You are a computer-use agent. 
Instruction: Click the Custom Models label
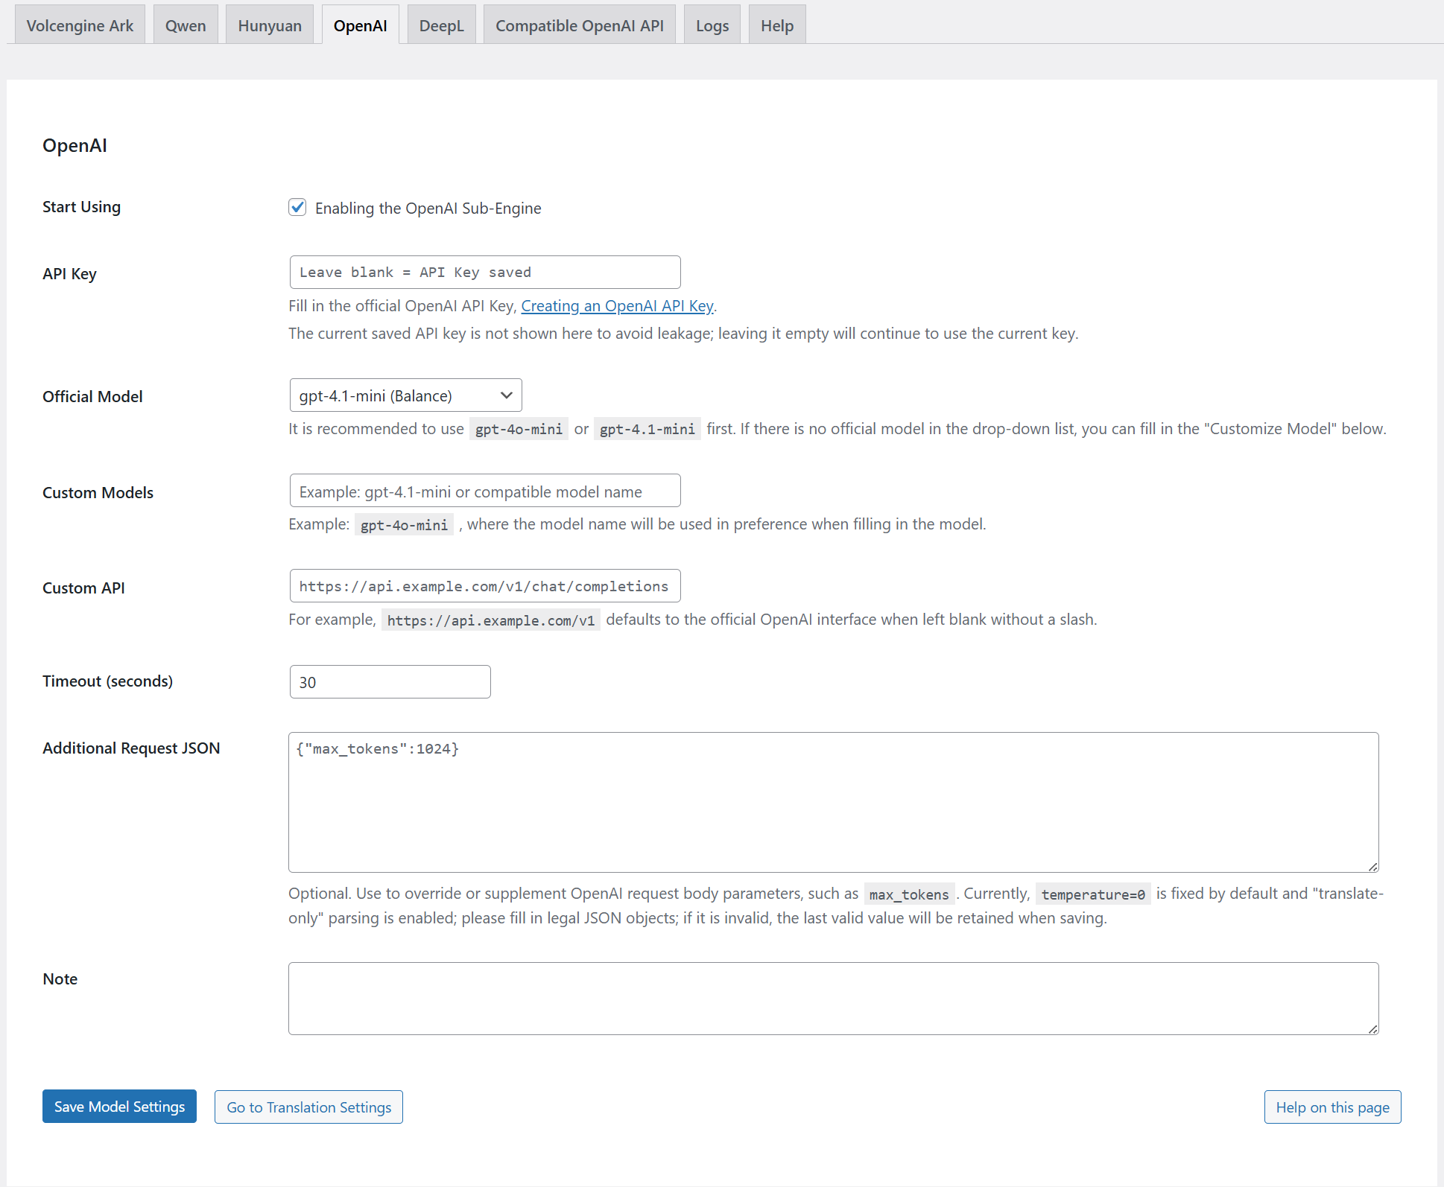[98, 493]
